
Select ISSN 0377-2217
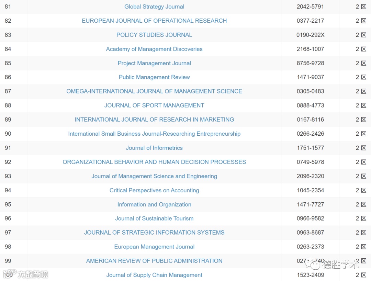tap(310, 21)
